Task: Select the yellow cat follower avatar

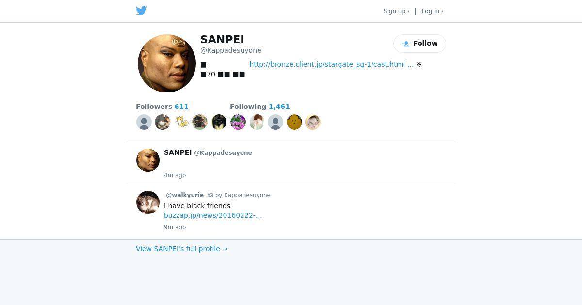Action: click(x=181, y=122)
